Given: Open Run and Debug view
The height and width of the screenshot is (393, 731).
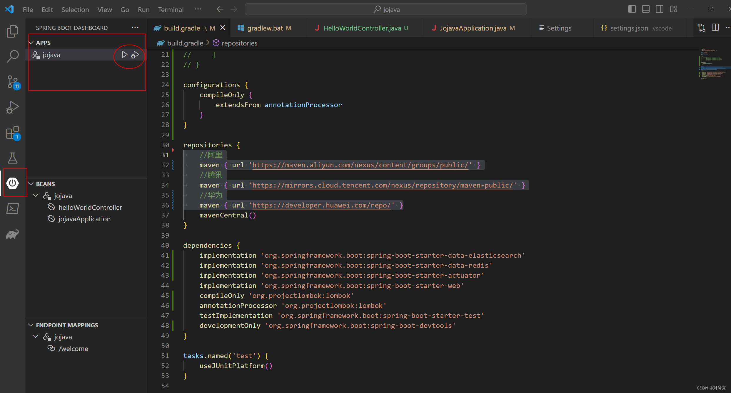Looking at the screenshot, I should coord(12,107).
